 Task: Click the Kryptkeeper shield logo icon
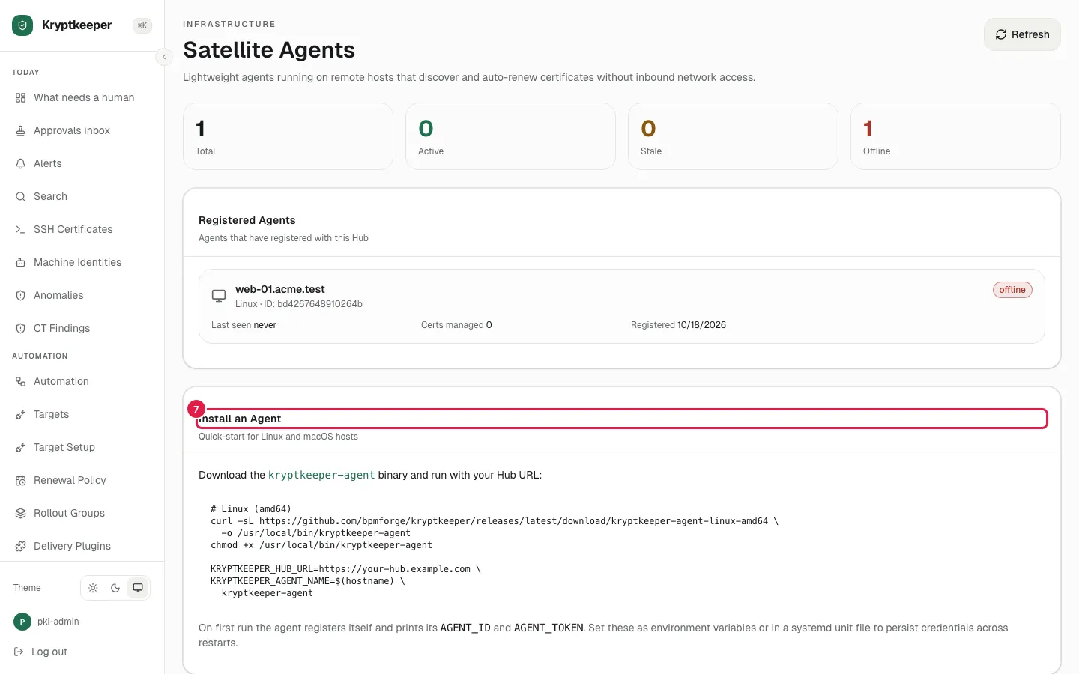22,25
